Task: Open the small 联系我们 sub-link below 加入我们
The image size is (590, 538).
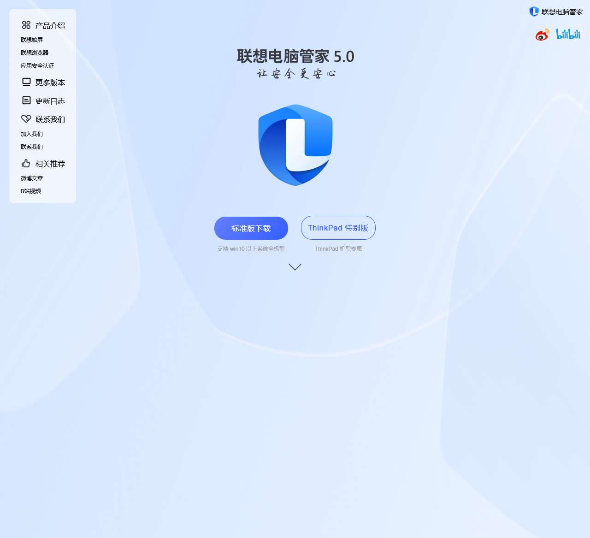Action: click(x=32, y=147)
